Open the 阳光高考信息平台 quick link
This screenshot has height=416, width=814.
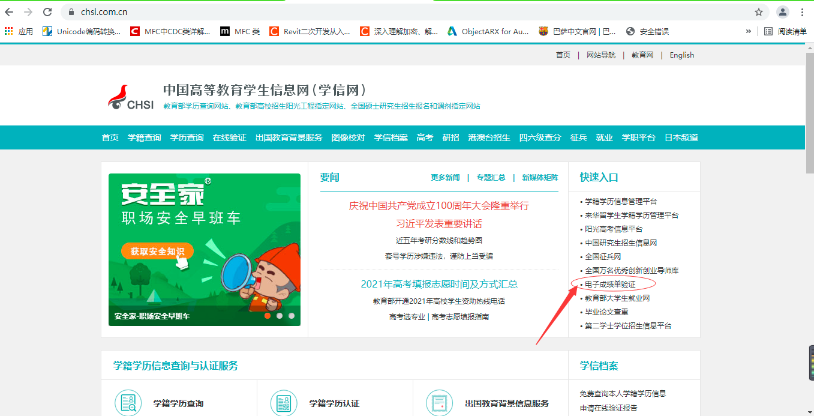click(x=614, y=229)
